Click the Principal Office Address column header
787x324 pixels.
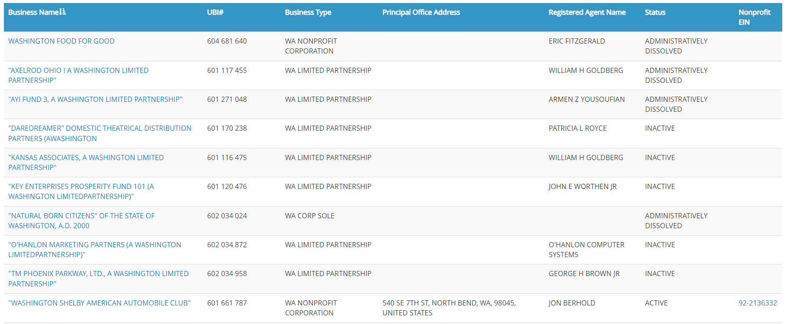421,12
